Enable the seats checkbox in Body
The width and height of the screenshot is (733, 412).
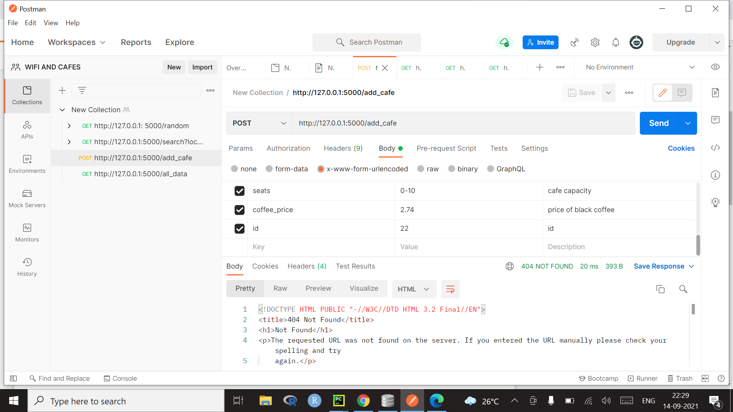pos(239,191)
